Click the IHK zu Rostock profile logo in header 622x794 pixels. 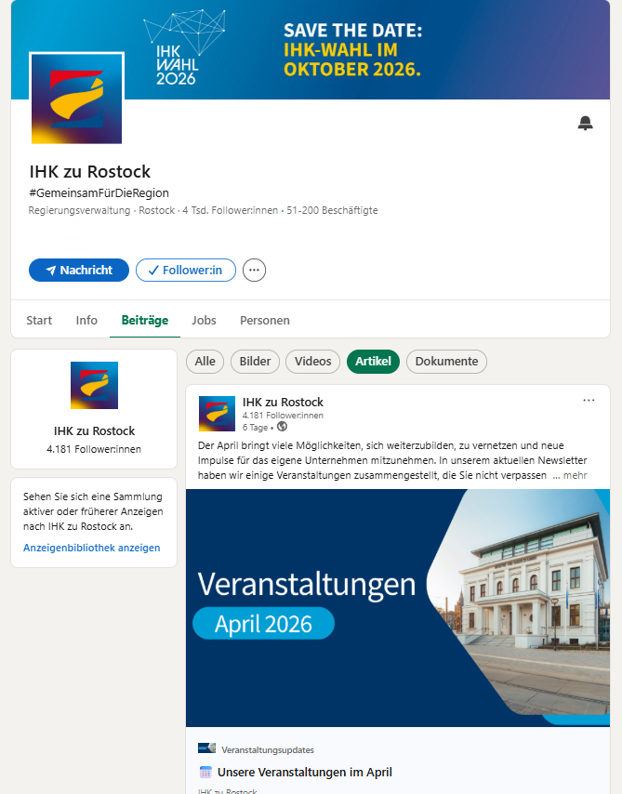coord(76,99)
